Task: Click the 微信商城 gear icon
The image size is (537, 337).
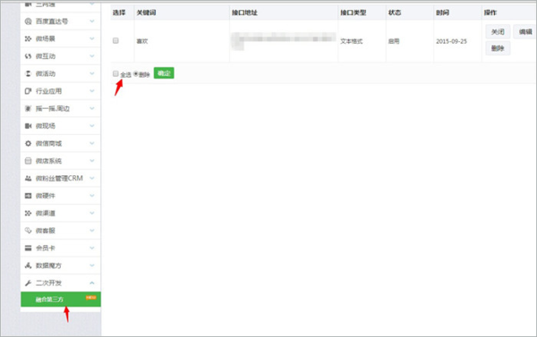Action: 28,144
